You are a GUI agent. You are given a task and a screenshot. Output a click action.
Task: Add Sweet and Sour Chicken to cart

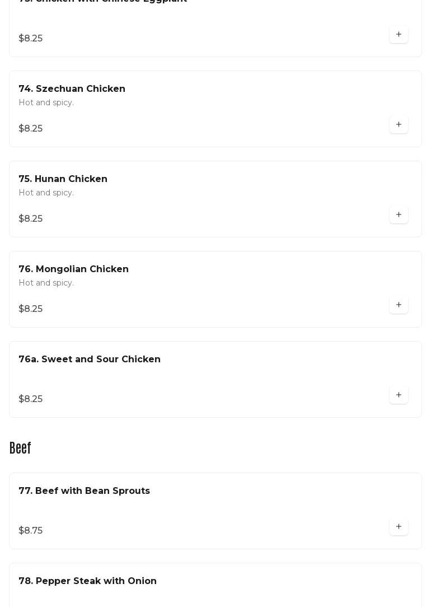pos(399,395)
